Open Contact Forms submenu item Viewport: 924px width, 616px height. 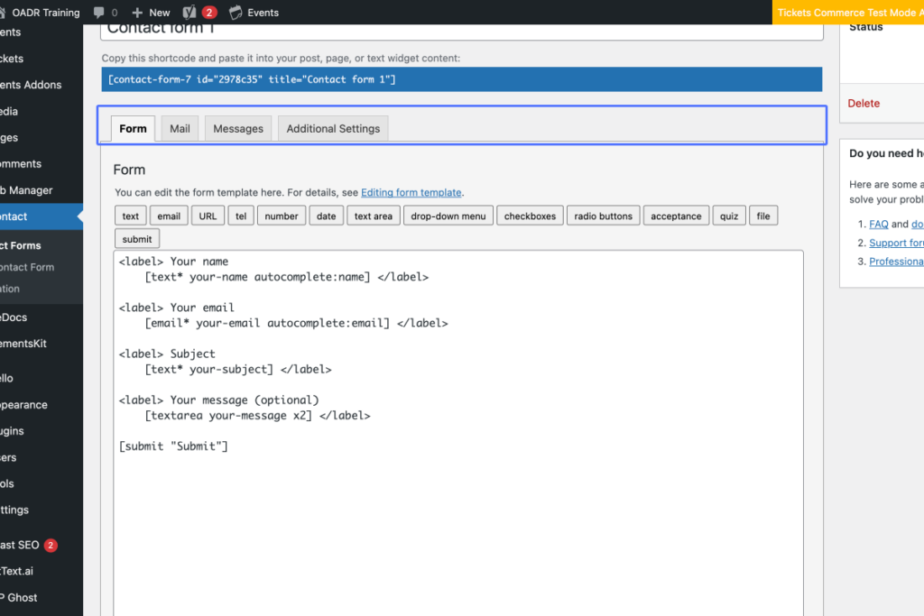tap(21, 245)
